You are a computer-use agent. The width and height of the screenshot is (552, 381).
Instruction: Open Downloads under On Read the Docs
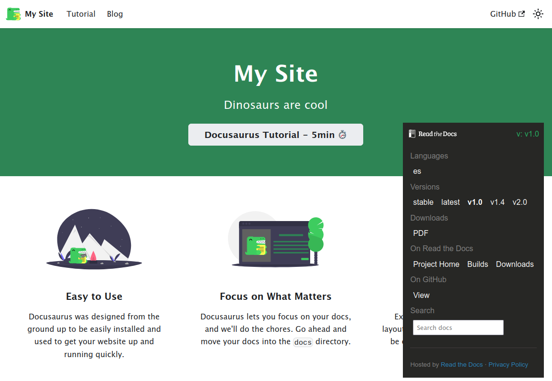[515, 264]
